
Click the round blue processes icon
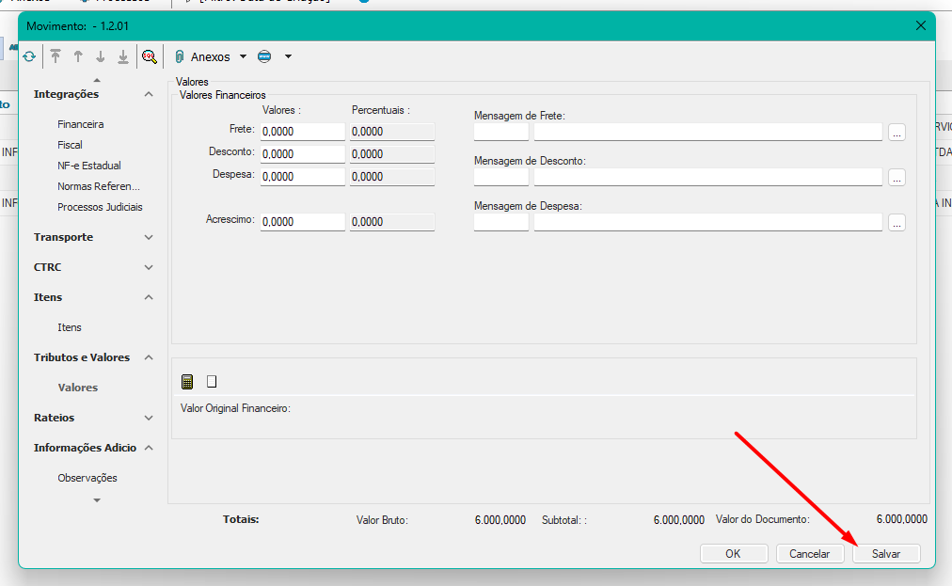[264, 56]
